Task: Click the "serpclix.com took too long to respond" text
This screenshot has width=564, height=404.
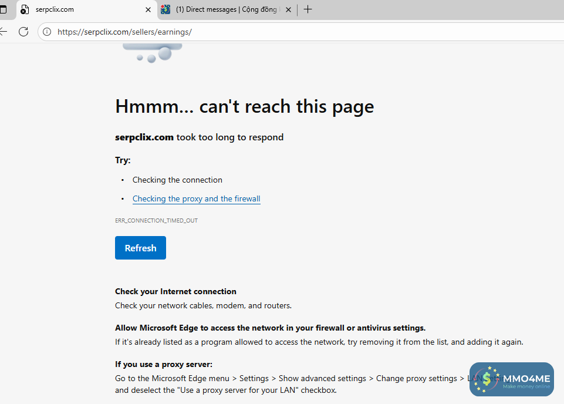Action: tap(200, 137)
